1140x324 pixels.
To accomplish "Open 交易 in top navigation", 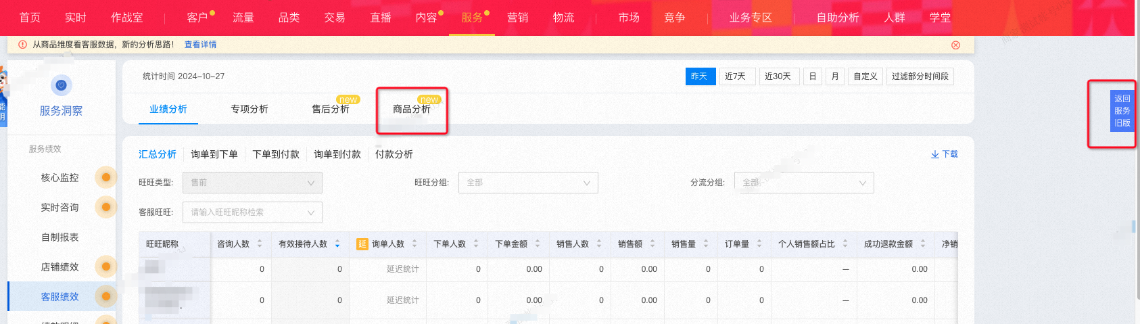I will 335,18.
